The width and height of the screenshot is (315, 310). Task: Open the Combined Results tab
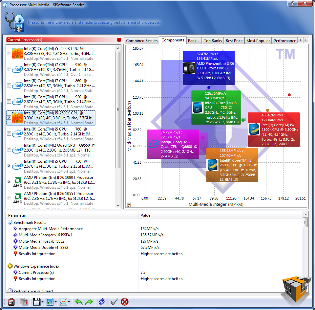click(142, 41)
